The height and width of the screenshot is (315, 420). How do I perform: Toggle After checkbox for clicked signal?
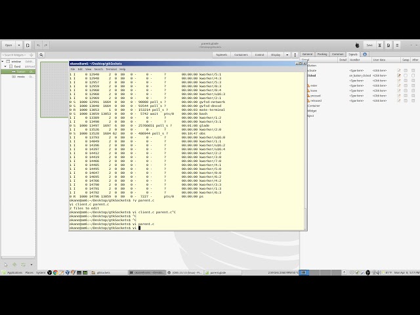click(413, 75)
